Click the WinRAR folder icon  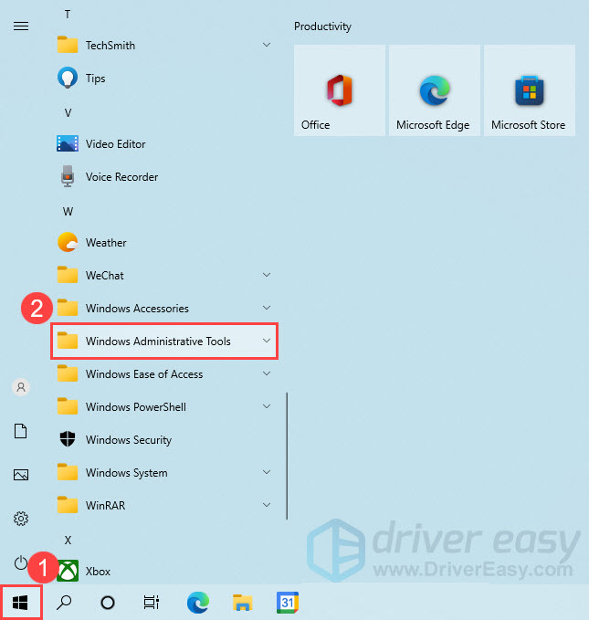click(68, 505)
